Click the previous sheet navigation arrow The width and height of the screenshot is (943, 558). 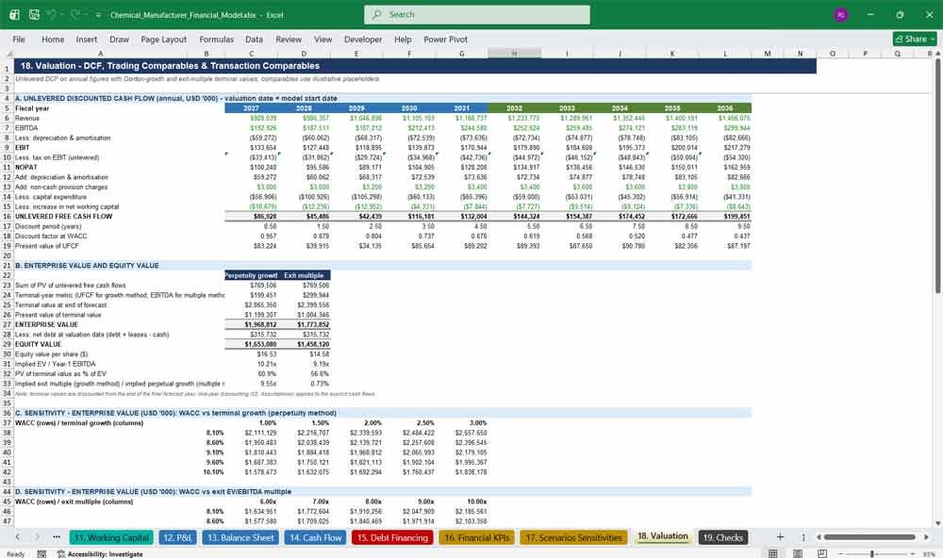point(17,537)
